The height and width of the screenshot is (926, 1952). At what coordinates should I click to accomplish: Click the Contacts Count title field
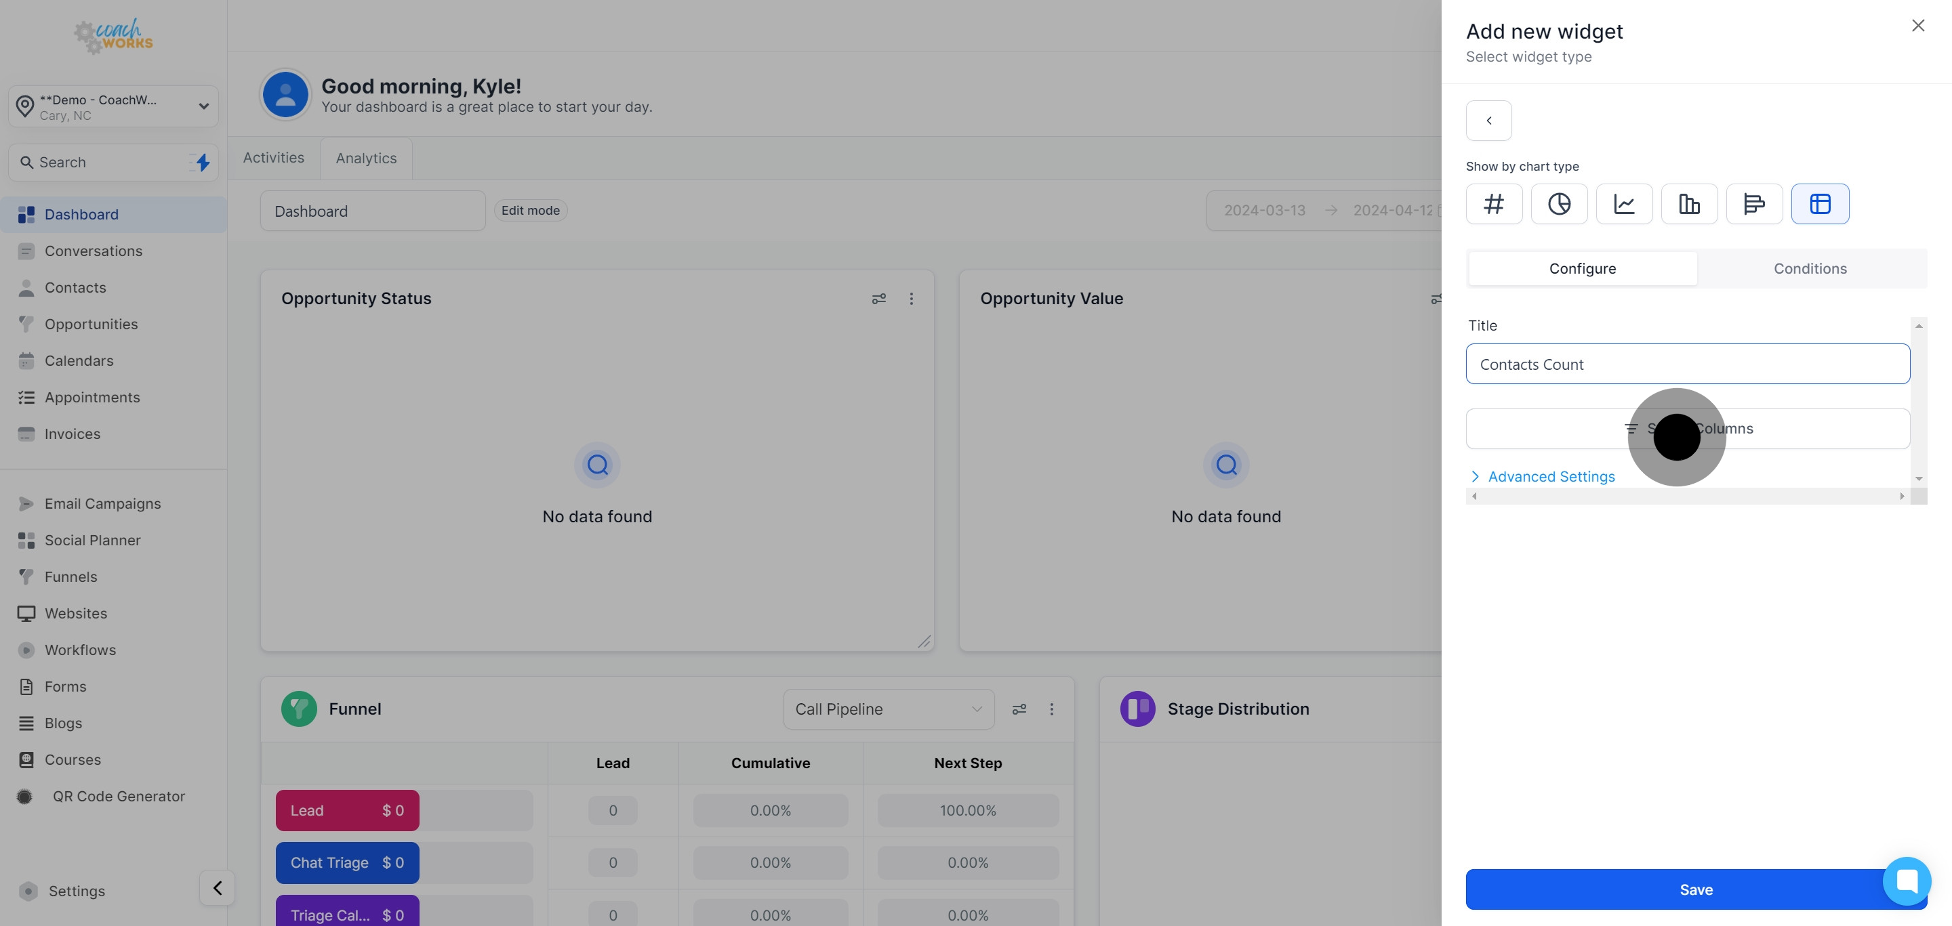1687,364
